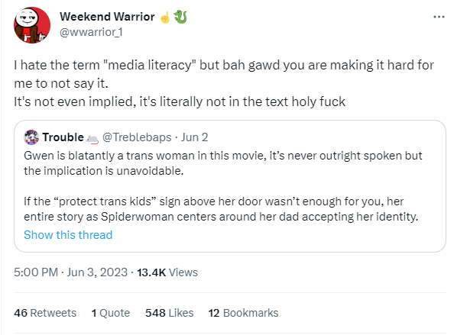This screenshot has width=454, height=335.
Task: Open the three-dot more options menu
Action: click(x=439, y=17)
